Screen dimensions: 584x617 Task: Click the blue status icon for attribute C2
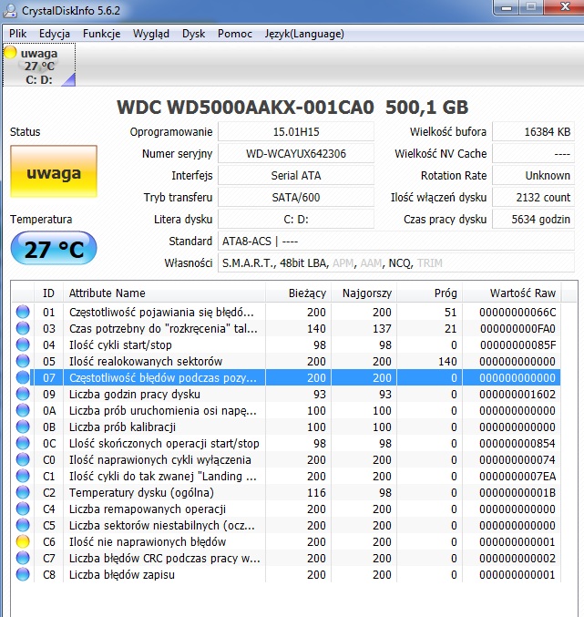[x=23, y=493]
